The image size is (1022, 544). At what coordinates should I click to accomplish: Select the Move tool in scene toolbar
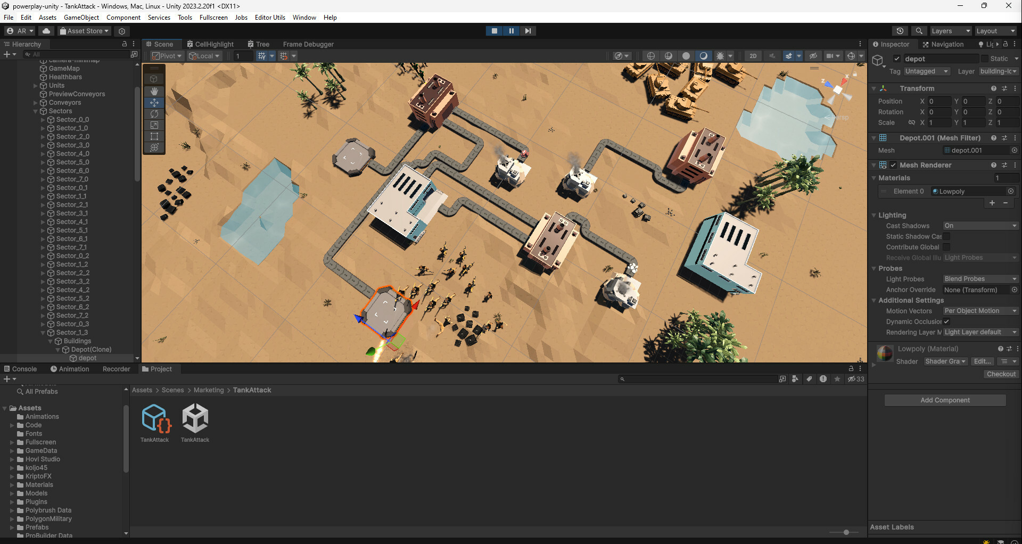(154, 103)
